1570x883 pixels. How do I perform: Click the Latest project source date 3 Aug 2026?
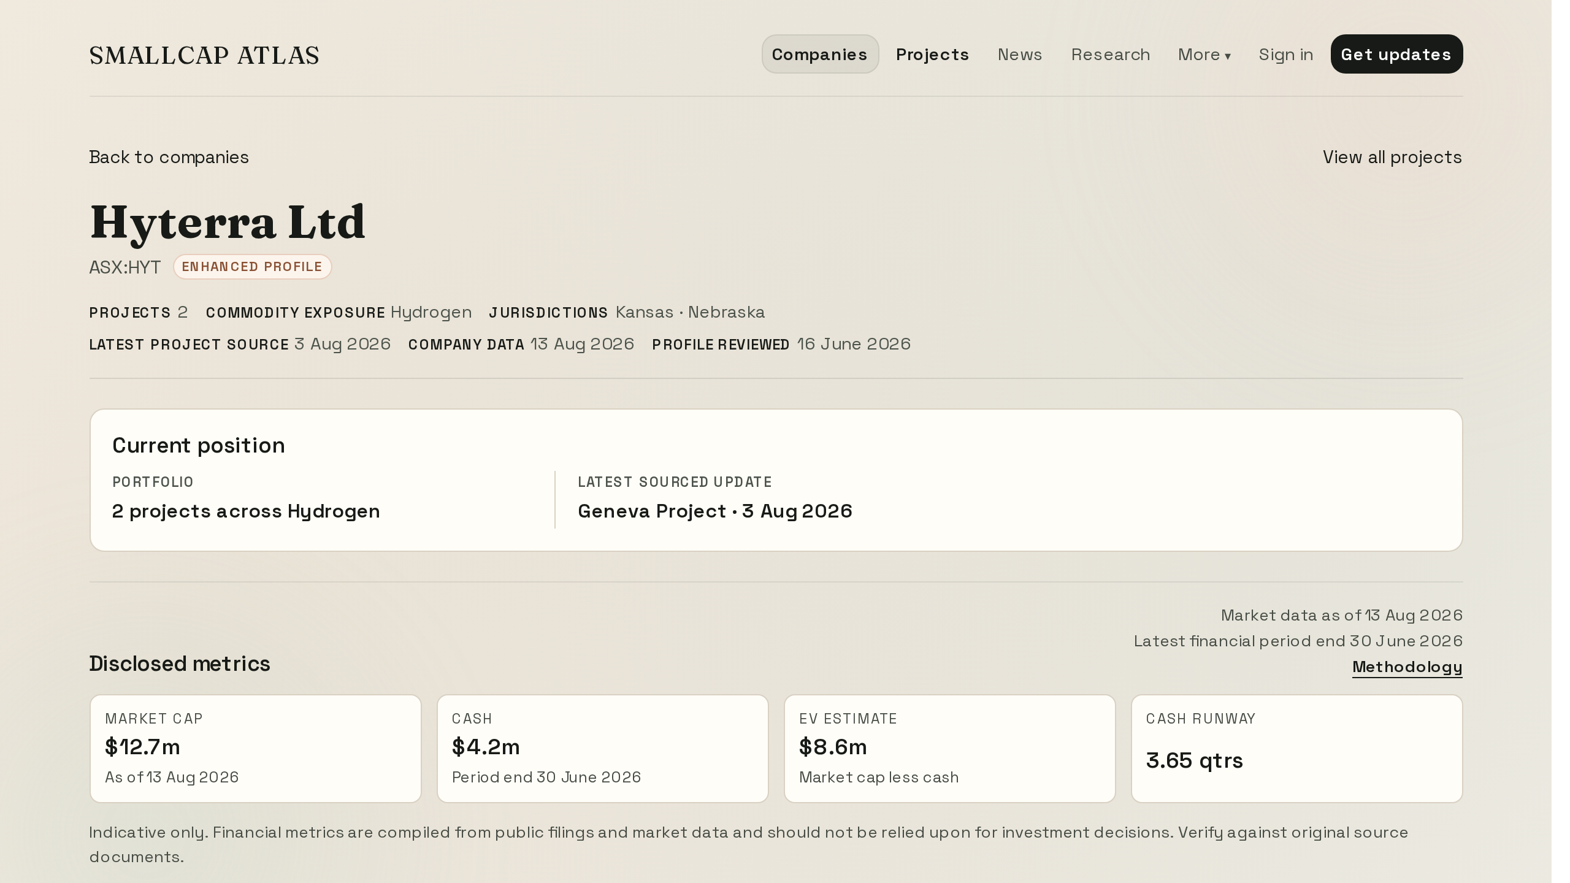pyautogui.click(x=343, y=344)
